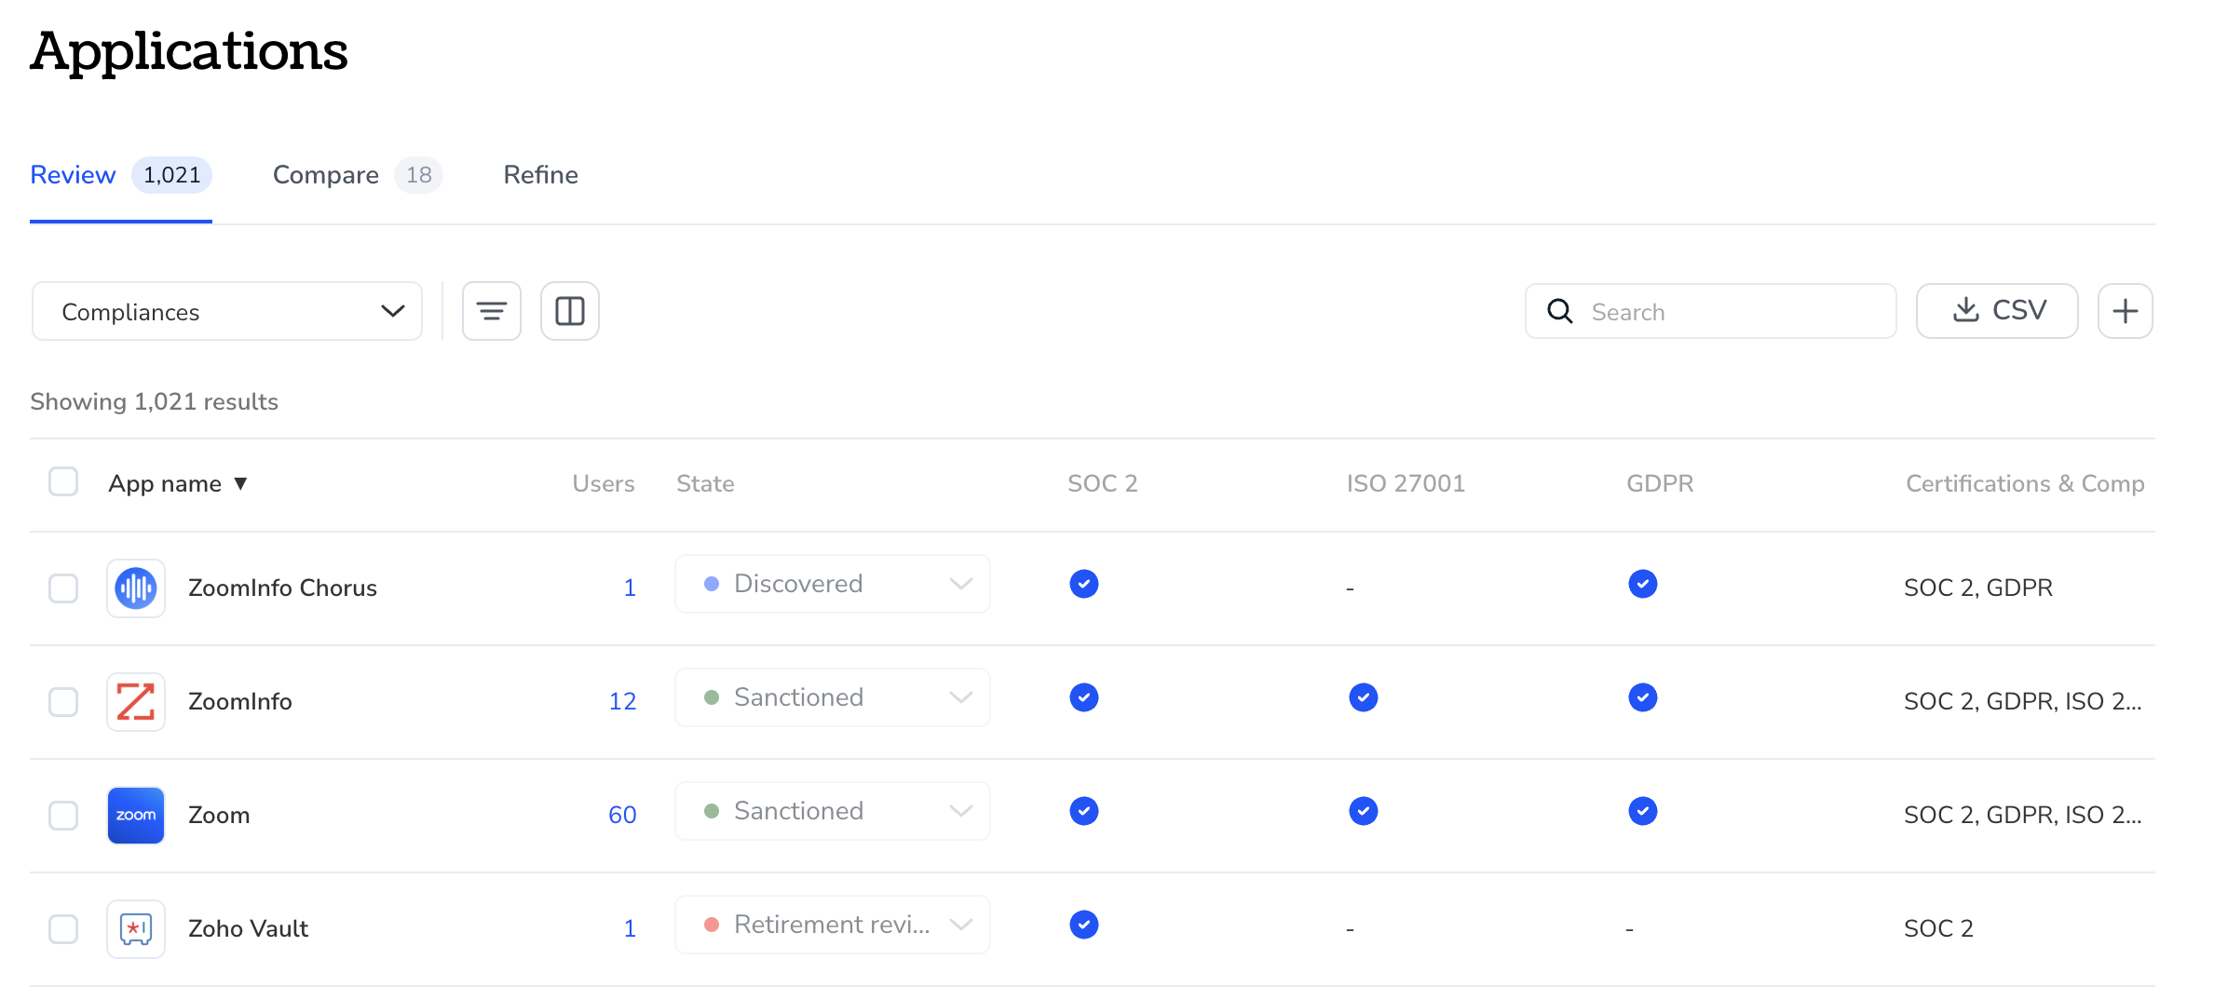
Task: Click the 'Showing 1,021 results' text
Action: 154,402
